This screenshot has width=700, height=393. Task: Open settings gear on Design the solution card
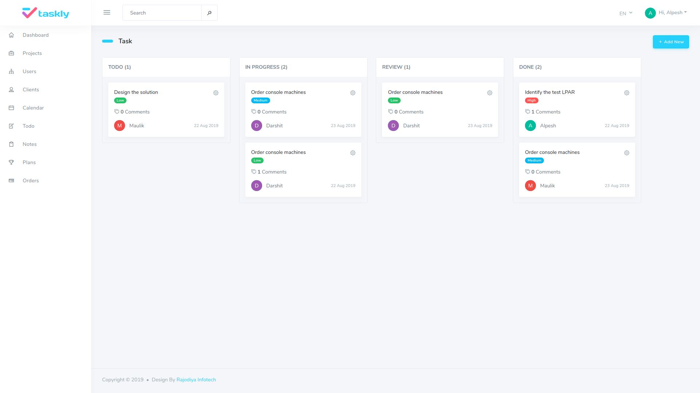coord(216,93)
